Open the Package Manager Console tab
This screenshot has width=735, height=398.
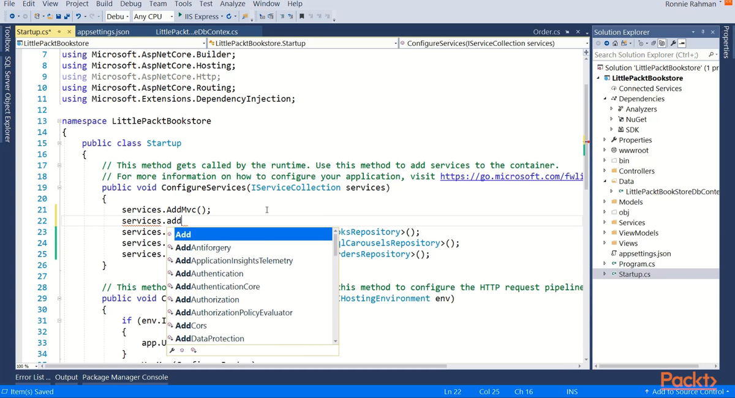pyautogui.click(x=125, y=377)
